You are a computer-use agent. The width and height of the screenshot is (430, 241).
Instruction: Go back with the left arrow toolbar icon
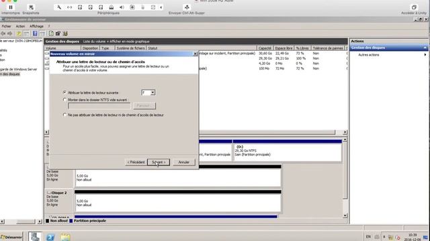coord(3,33)
